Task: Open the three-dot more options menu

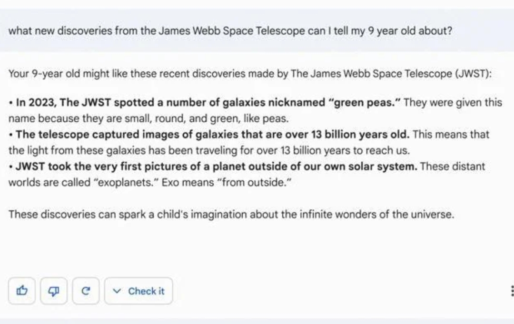Action: click(512, 291)
